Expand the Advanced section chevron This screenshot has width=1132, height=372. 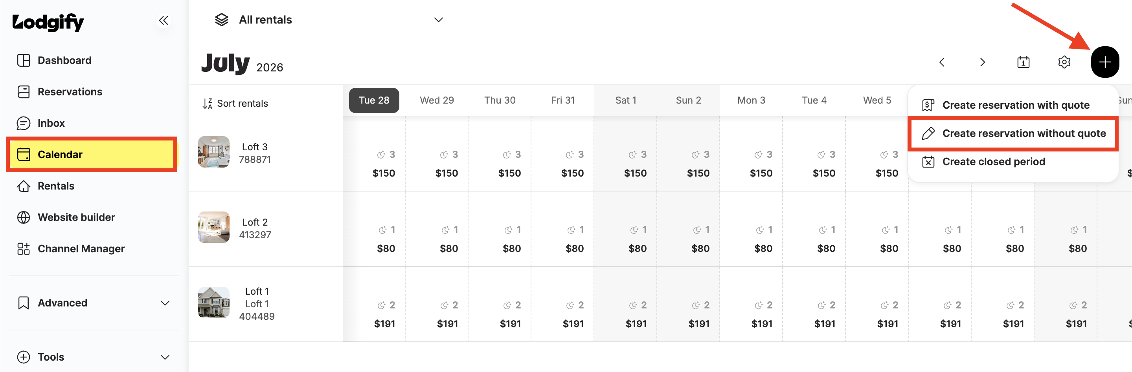(x=165, y=303)
